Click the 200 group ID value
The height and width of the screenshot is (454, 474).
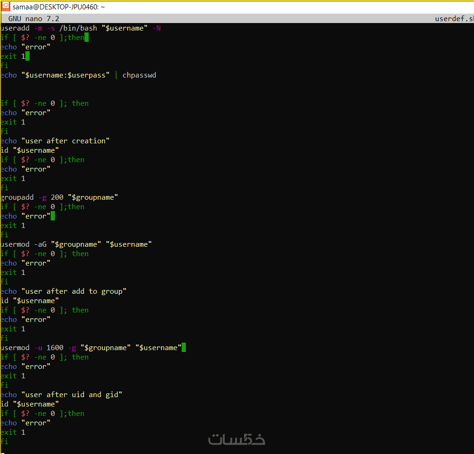tap(57, 197)
